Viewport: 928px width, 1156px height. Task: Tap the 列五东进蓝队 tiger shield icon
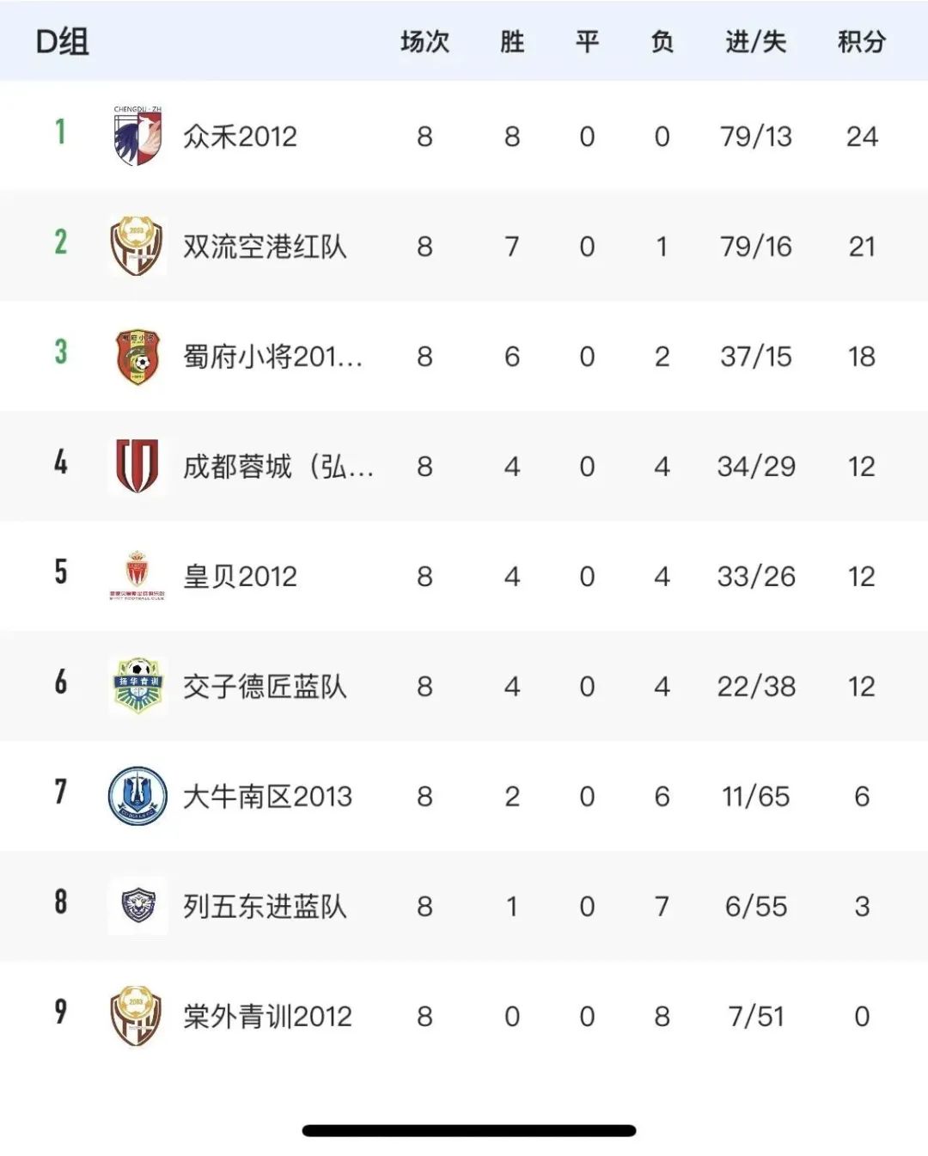click(137, 906)
